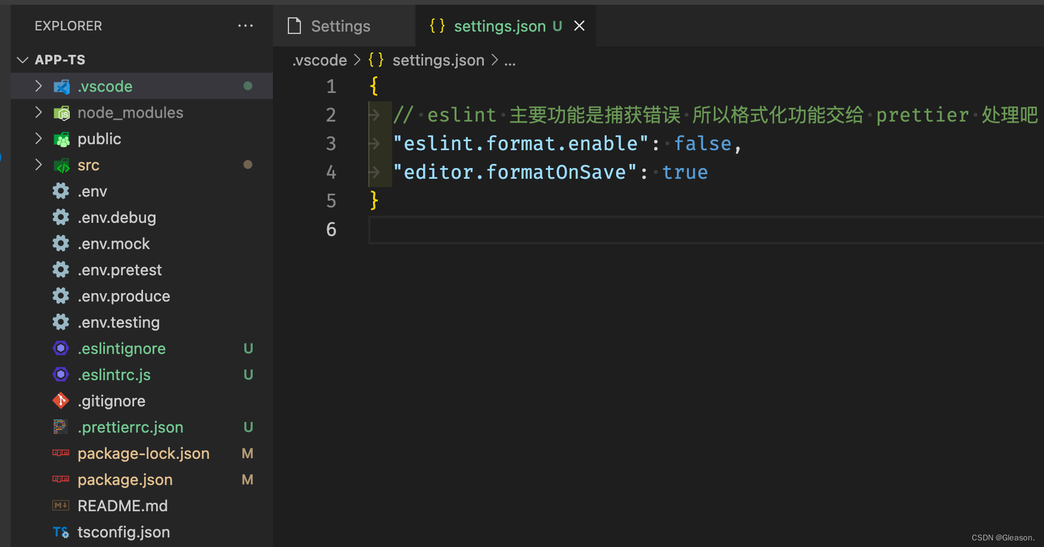Click the src folder icon

61,166
